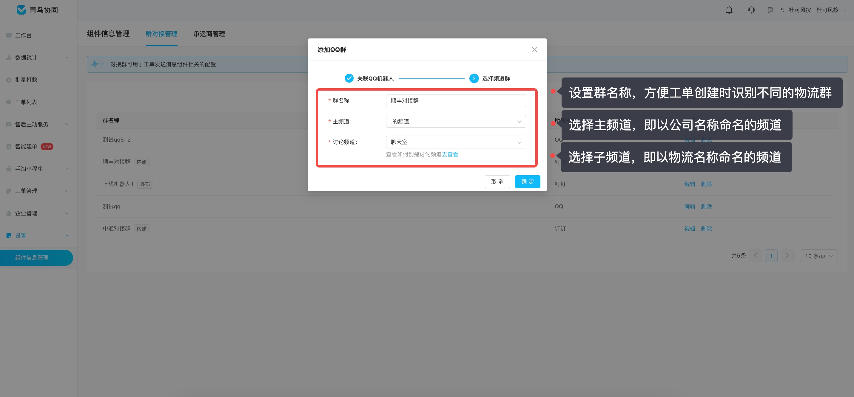Open the 10 条/页 page size dropdown

[818, 256]
